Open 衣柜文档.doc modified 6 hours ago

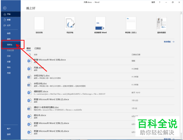coord(100,85)
